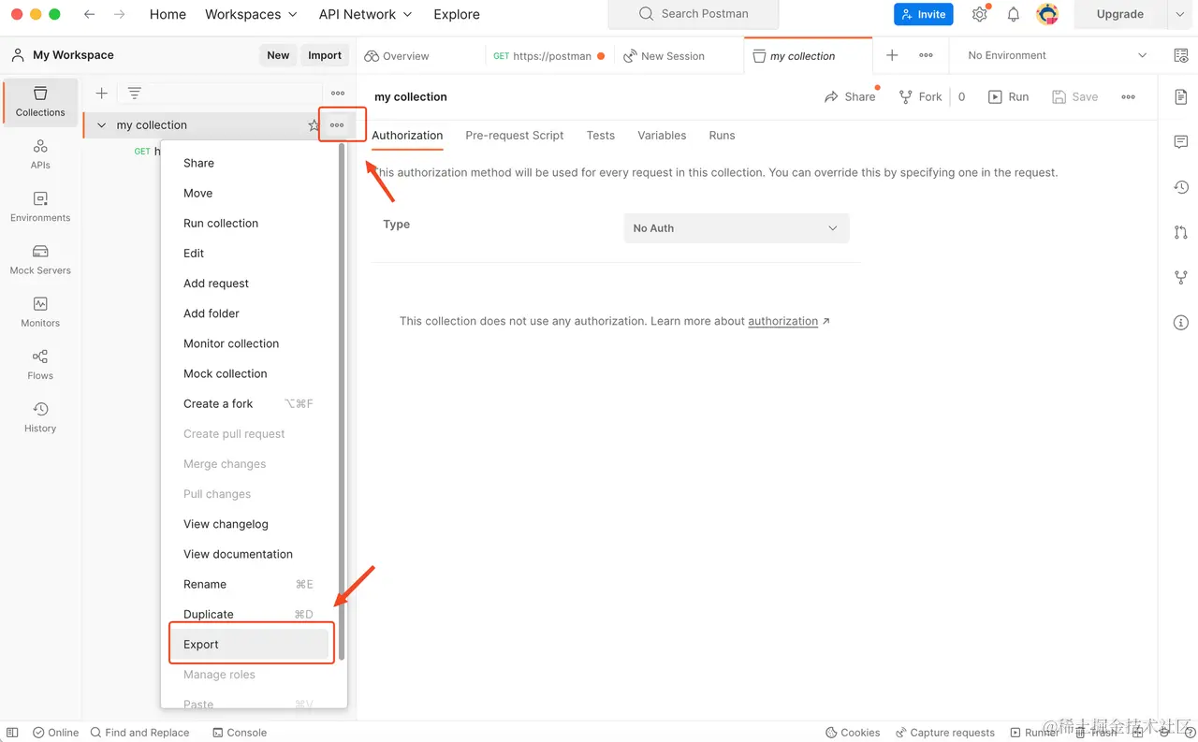The image size is (1198, 742).
Task: Open the No Environment selector
Action: 1057,55
